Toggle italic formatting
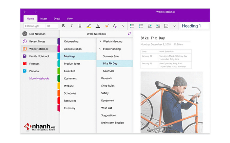 pyautogui.click(x=72, y=26)
